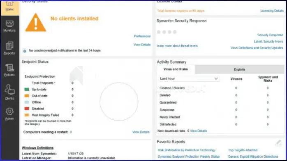The image size is (287, 161).
Task: Click the Viruses column header
Action: [x=236, y=79]
